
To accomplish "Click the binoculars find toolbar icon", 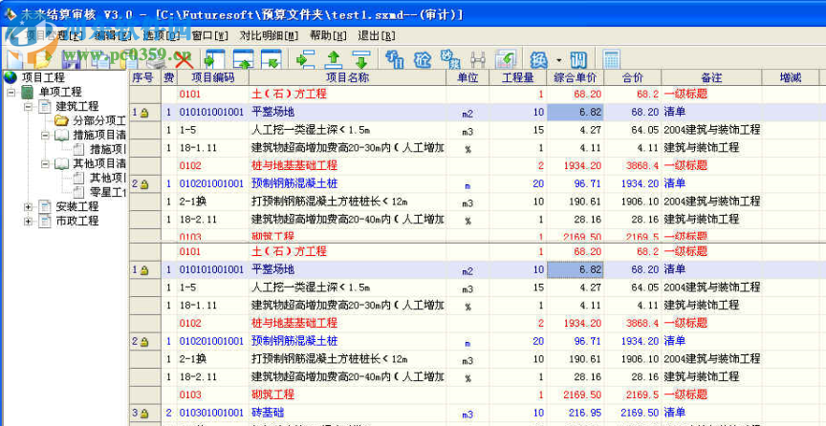I will pos(478,59).
